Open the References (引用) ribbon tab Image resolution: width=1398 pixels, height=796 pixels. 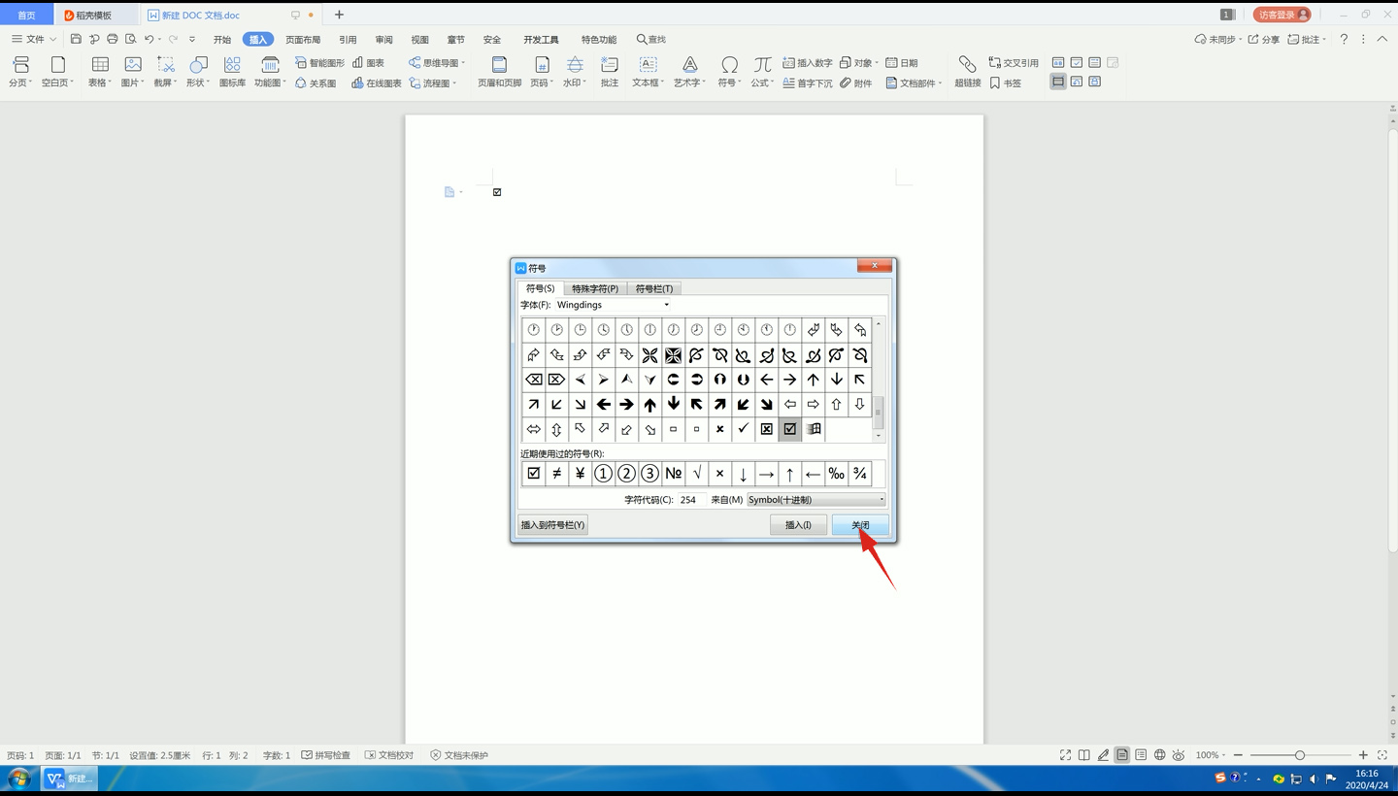coord(348,40)
